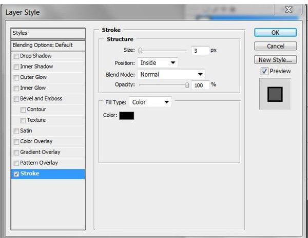The height and width of the screenshot is (238, 308).
Task: Open the black stroke Color swatch
Action: [127, 116]
